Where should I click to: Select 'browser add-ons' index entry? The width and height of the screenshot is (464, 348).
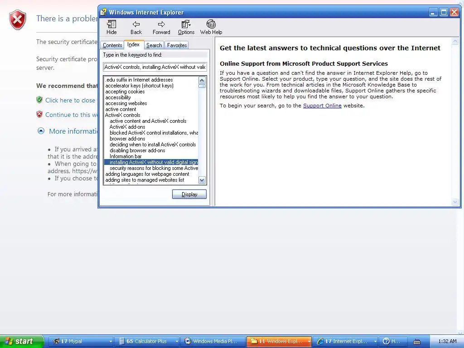pos(127,139)
